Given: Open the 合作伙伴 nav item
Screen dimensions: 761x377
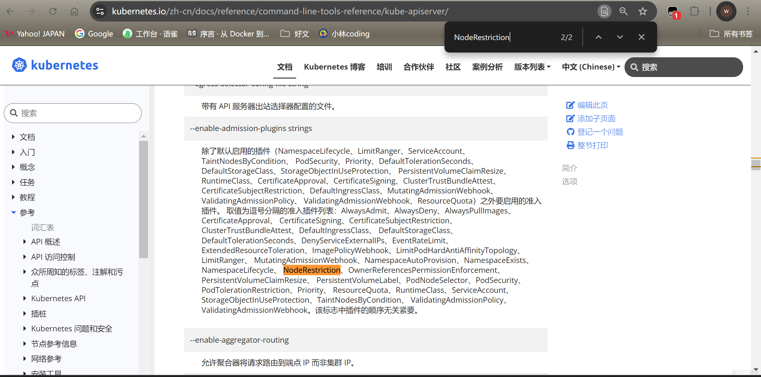Looking at the screenshot, I should tap(419, 67).
